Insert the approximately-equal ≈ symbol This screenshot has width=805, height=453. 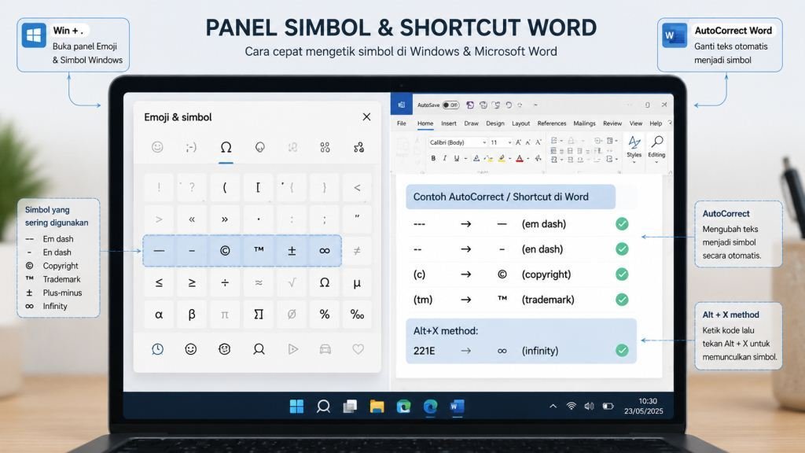click(x=259, y=282)
